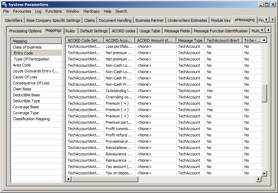278x193 pixels.
Task: Sort by Message Type column header
Action: (190, 40)
